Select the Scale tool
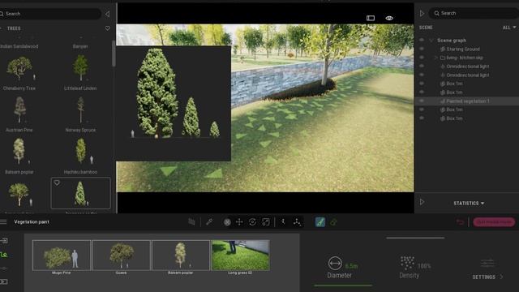519x292 pixels. [x=266, y=222]
